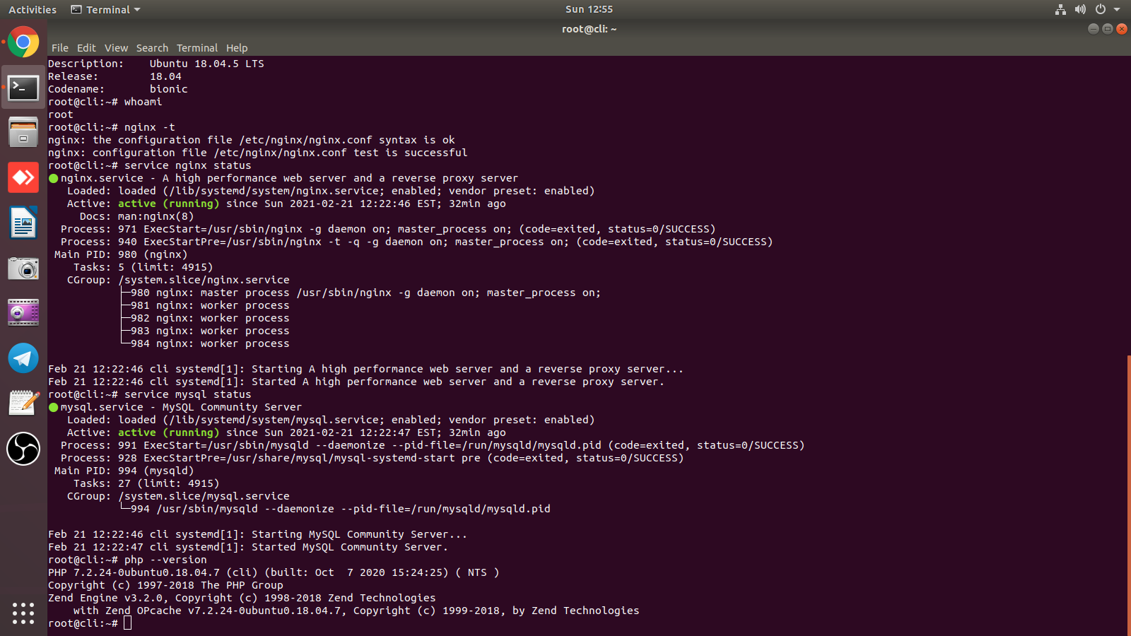Click 'Zend Engine v3.2.0' line

point(242,598)
